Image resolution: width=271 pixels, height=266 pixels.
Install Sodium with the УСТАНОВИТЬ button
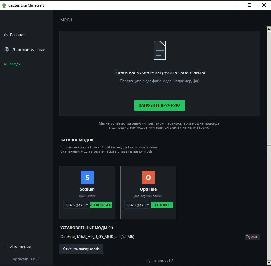coord(101,205)
